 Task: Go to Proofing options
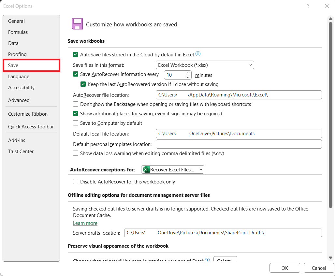31,54
